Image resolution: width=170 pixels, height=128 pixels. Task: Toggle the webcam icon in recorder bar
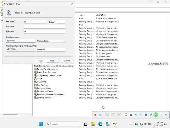point(146,114)
